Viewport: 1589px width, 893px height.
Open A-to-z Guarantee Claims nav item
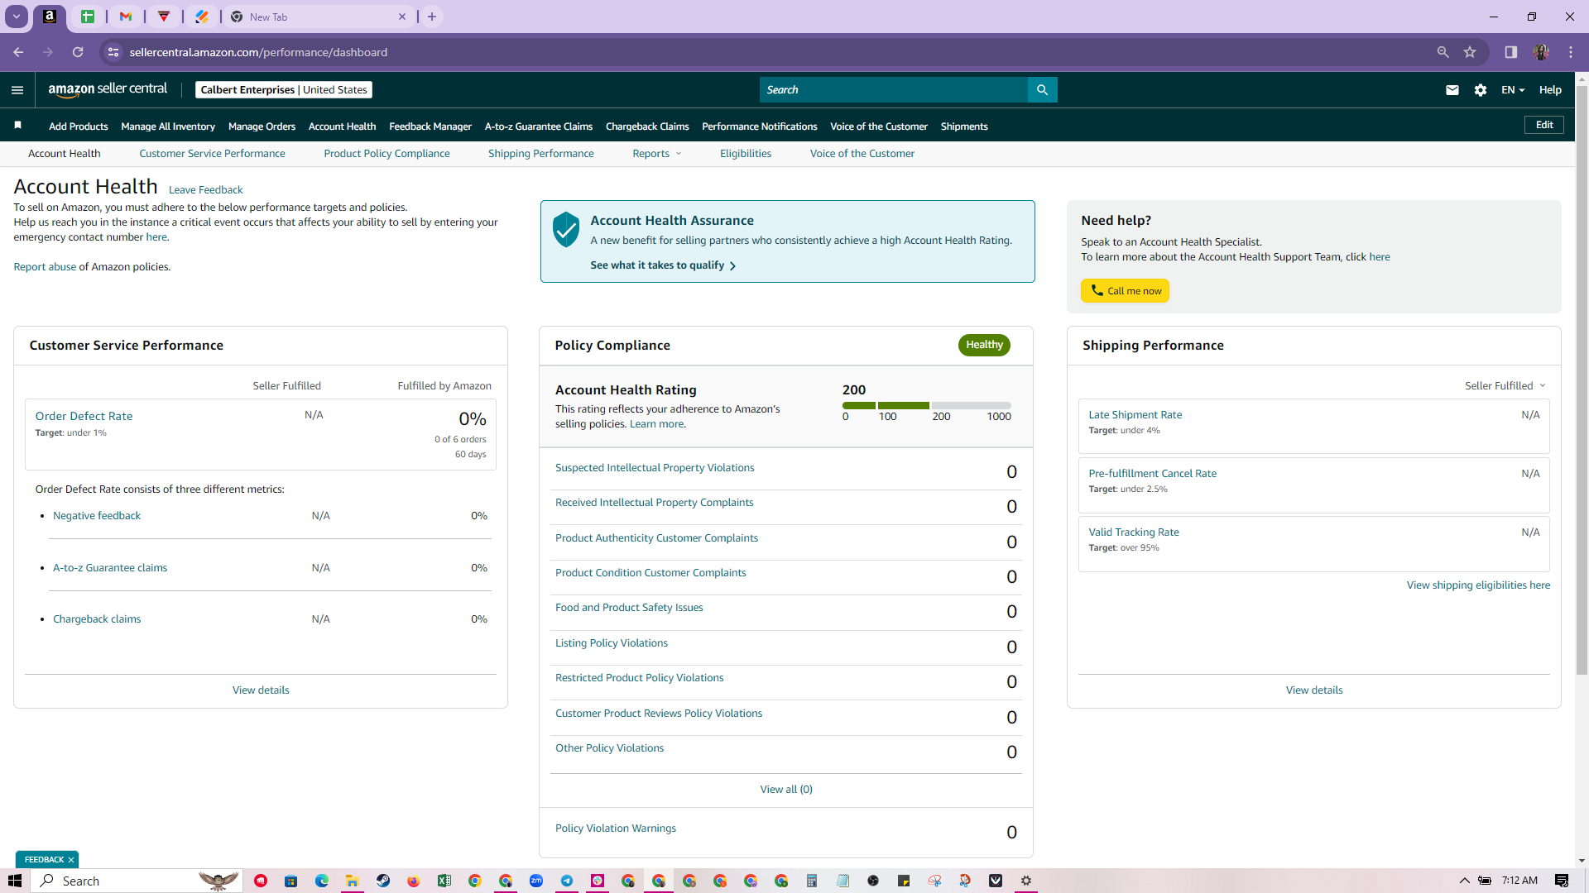pyautogui.click(x=539, y=127)
